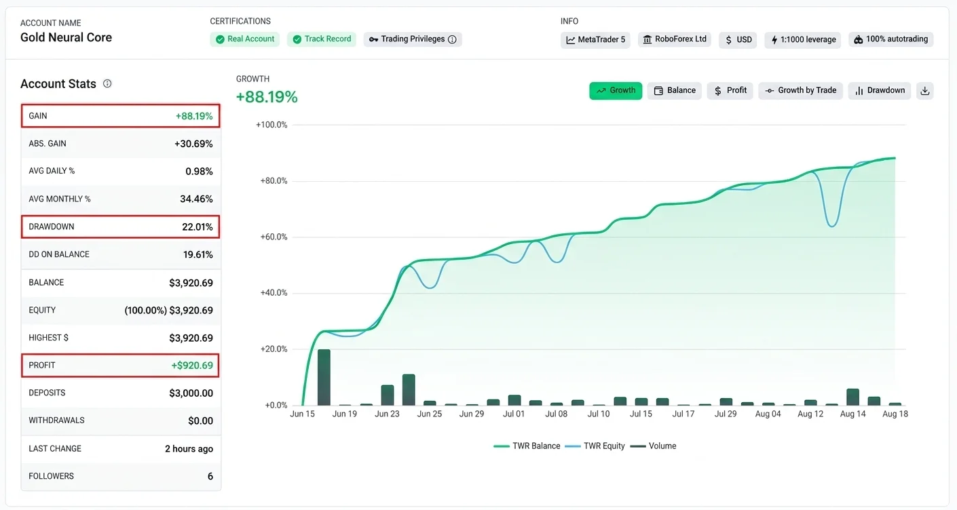Select the MetaTrader 5 platform badge
This screenshot has width=957, height=510.
[x=595, y=40]
